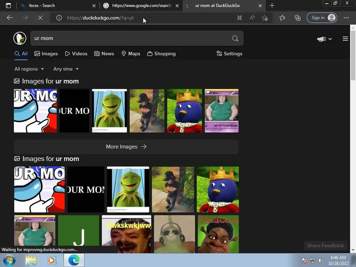Expand the All regions dropdown
The width and height of the screenshot is (356, 267).
(x=29, y=69)
